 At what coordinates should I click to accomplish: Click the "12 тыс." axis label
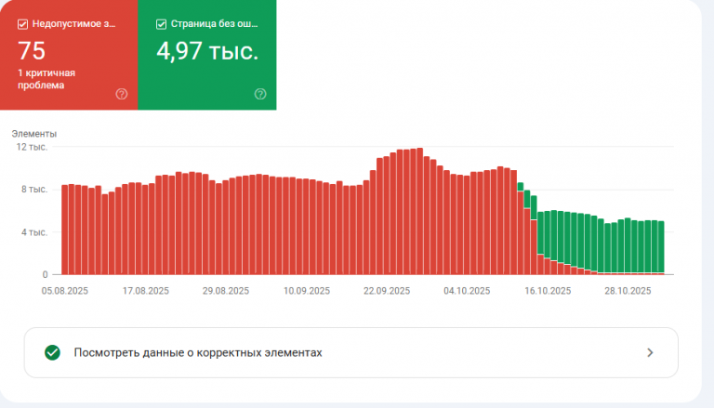tap(32, 147)
